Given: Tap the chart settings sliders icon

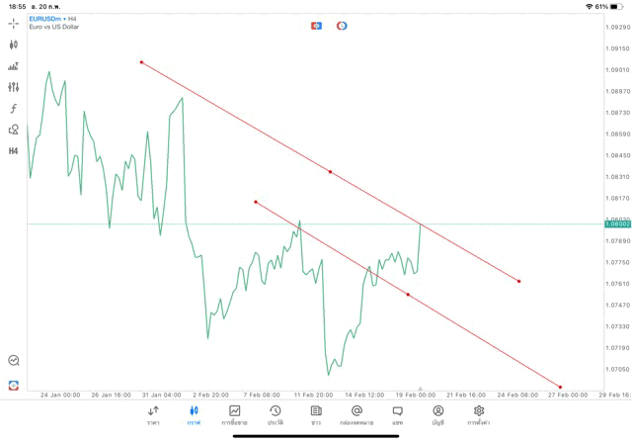Looking at the screenshot, I should [x=14, y=87].
